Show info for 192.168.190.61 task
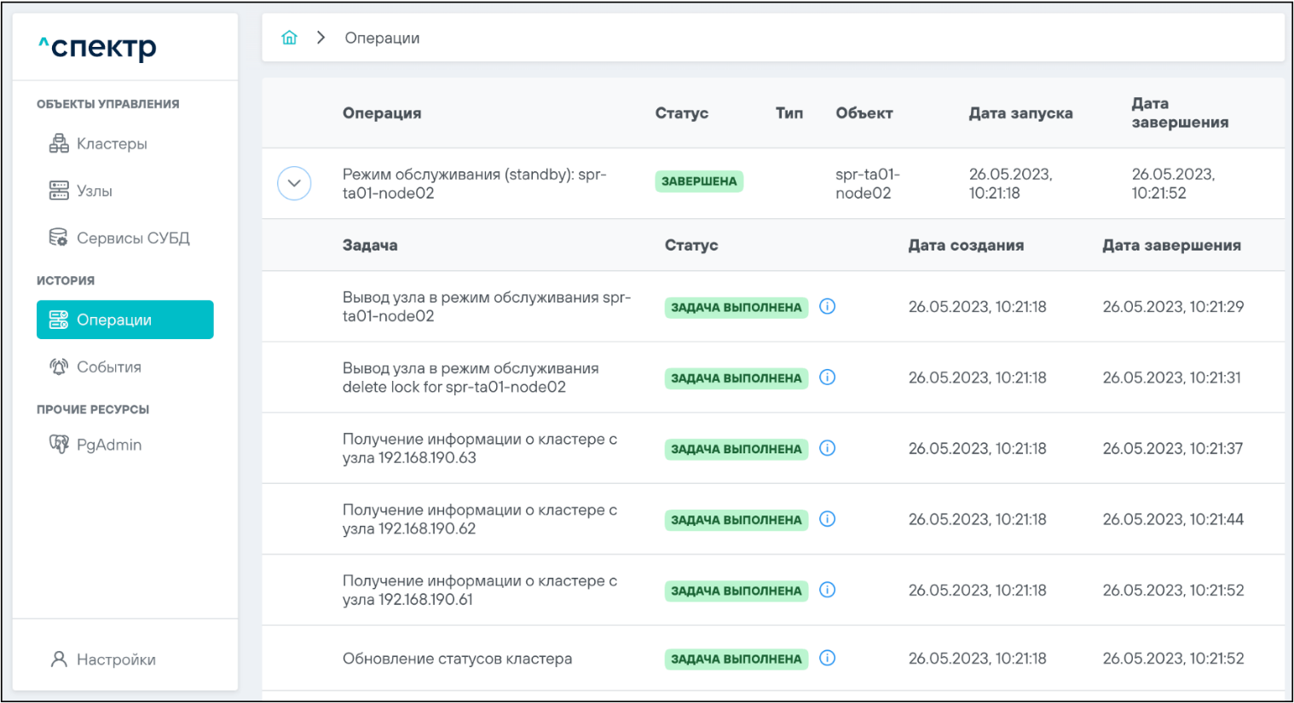The width and height of the screenshot is (1294, 703). [x=827, y=590]
